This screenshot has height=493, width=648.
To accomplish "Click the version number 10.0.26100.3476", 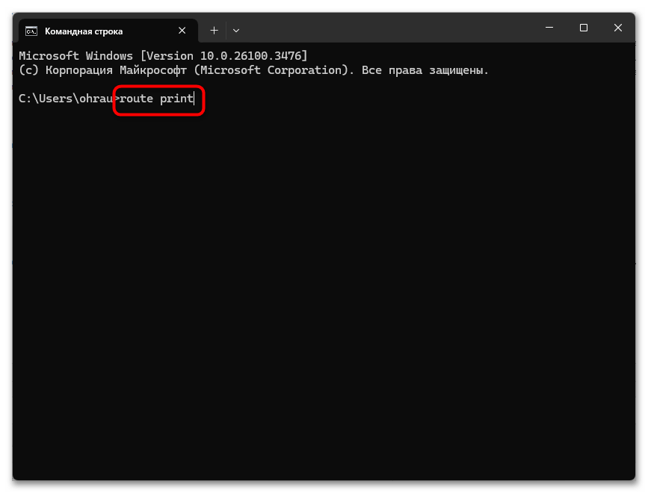I will [252, 56].
